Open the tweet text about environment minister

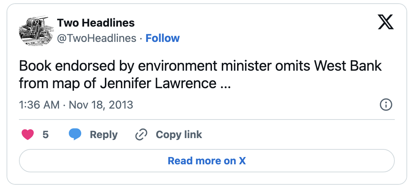[x=200, y=75]
